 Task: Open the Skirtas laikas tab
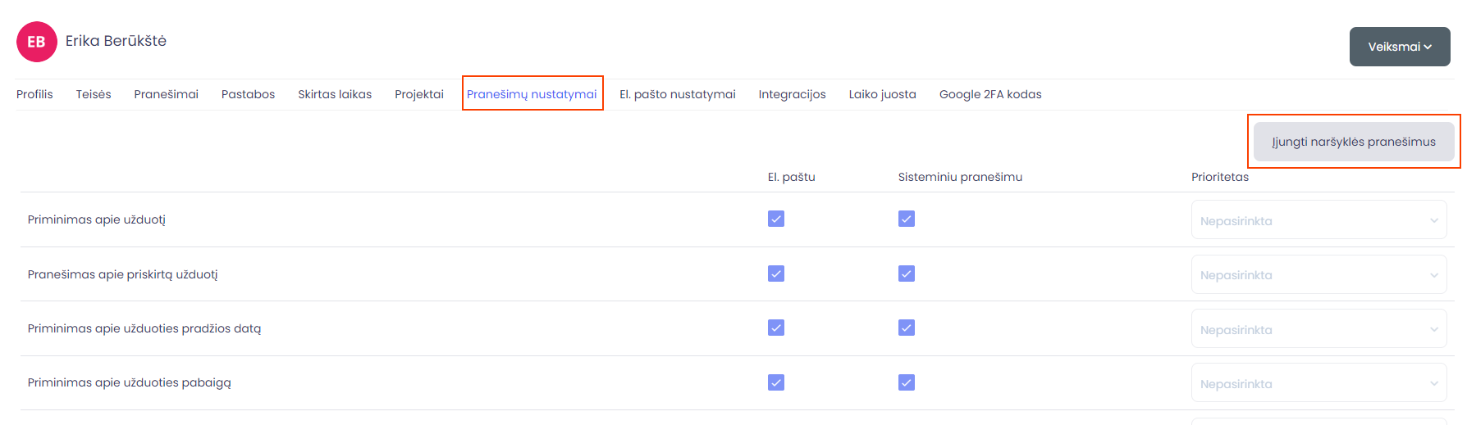pos(335,94)
